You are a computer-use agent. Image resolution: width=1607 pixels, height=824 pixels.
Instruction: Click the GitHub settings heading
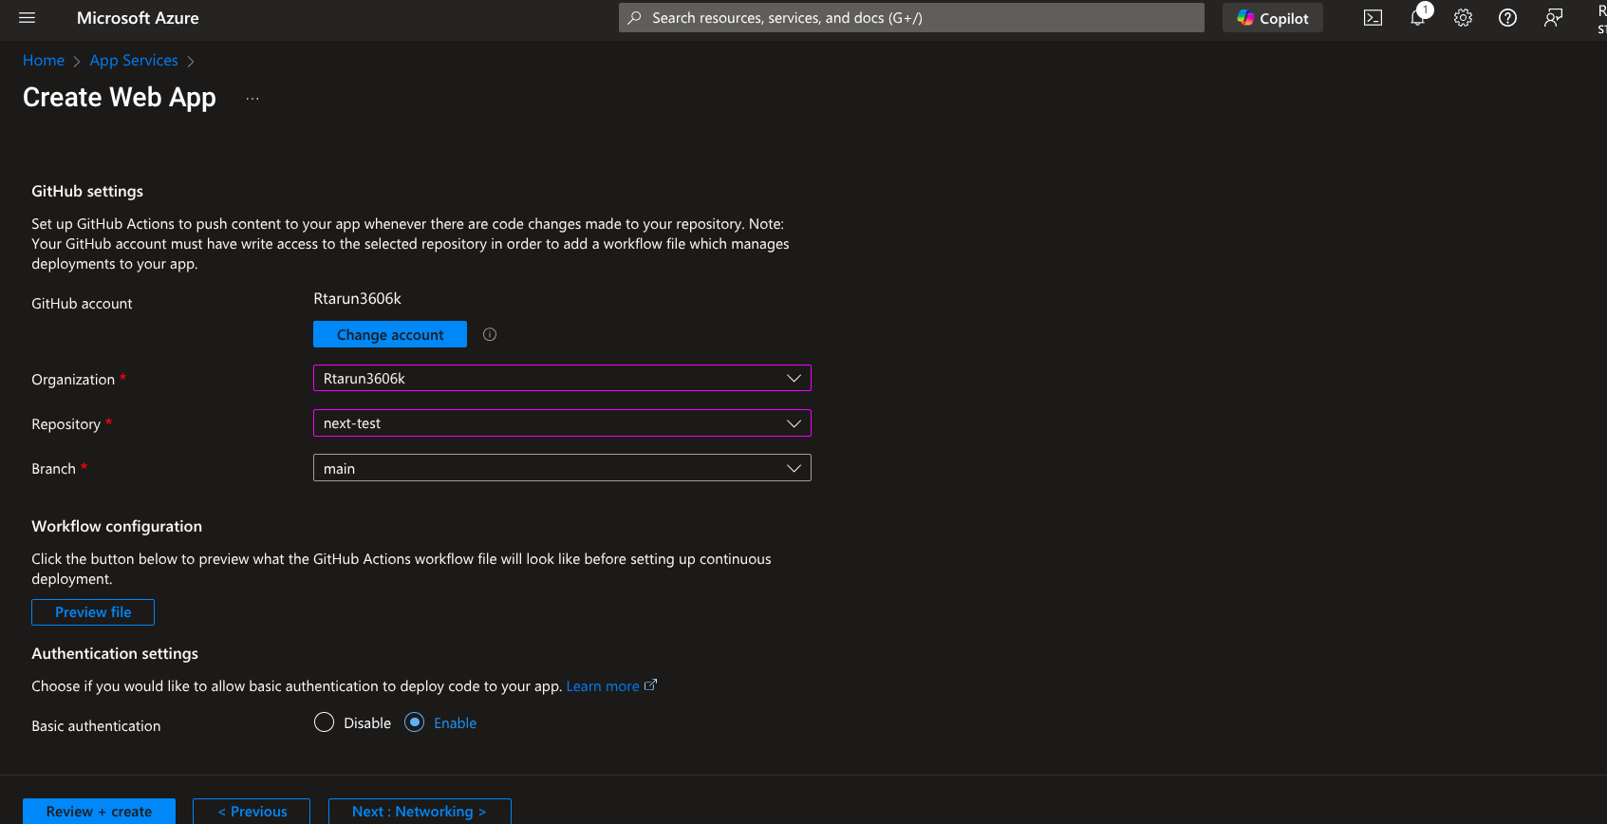[x=87, y=191]
